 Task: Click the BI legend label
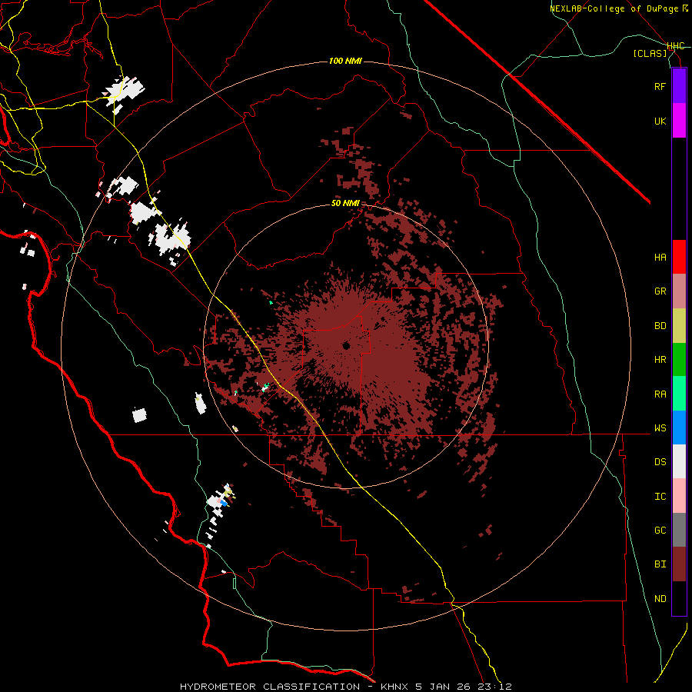point(660,564)
